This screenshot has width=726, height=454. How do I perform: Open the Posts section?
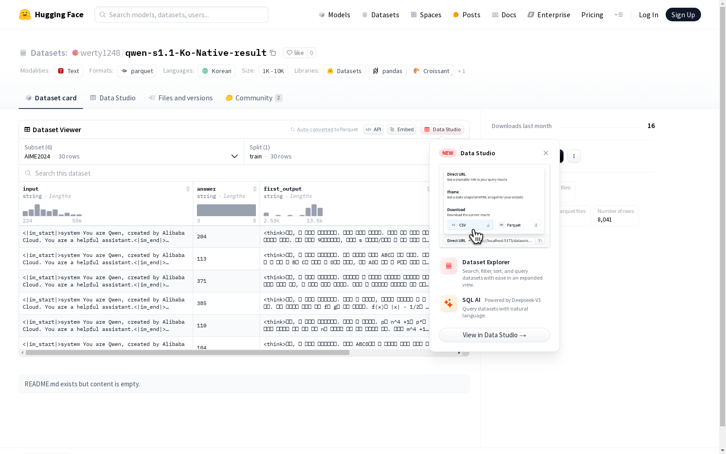[x=466, y=15]
